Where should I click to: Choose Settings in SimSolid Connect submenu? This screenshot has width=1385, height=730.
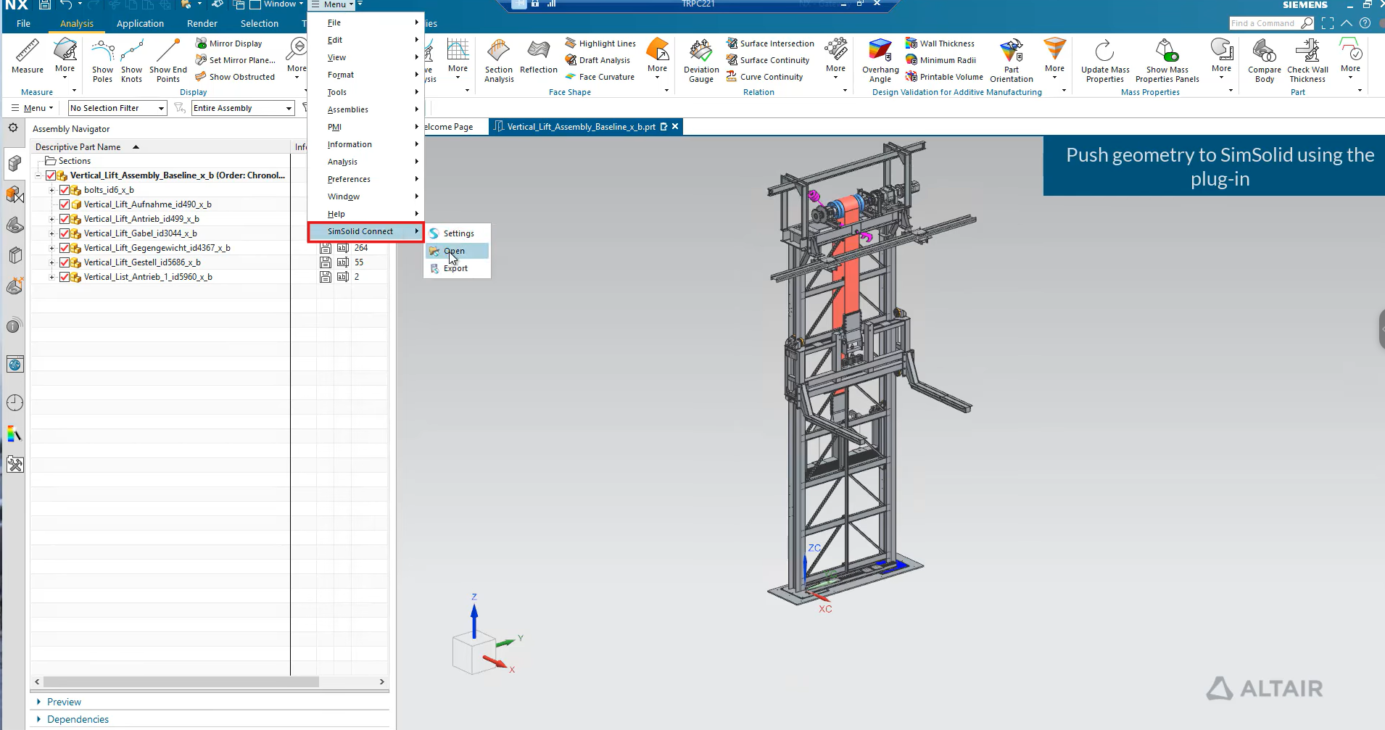pyautogui.click(x=457, y=233)
